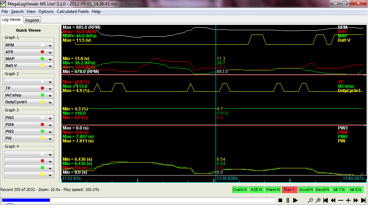
Task: Open the RPM field dropdown in Graph 1
Action: click(x=50, y=45)
